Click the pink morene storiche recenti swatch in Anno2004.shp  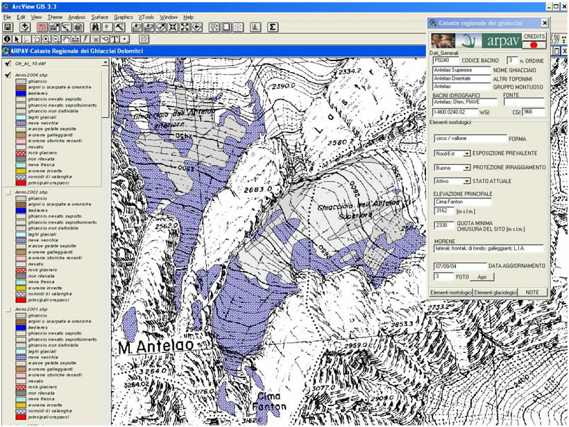click(x=21, y=141)
